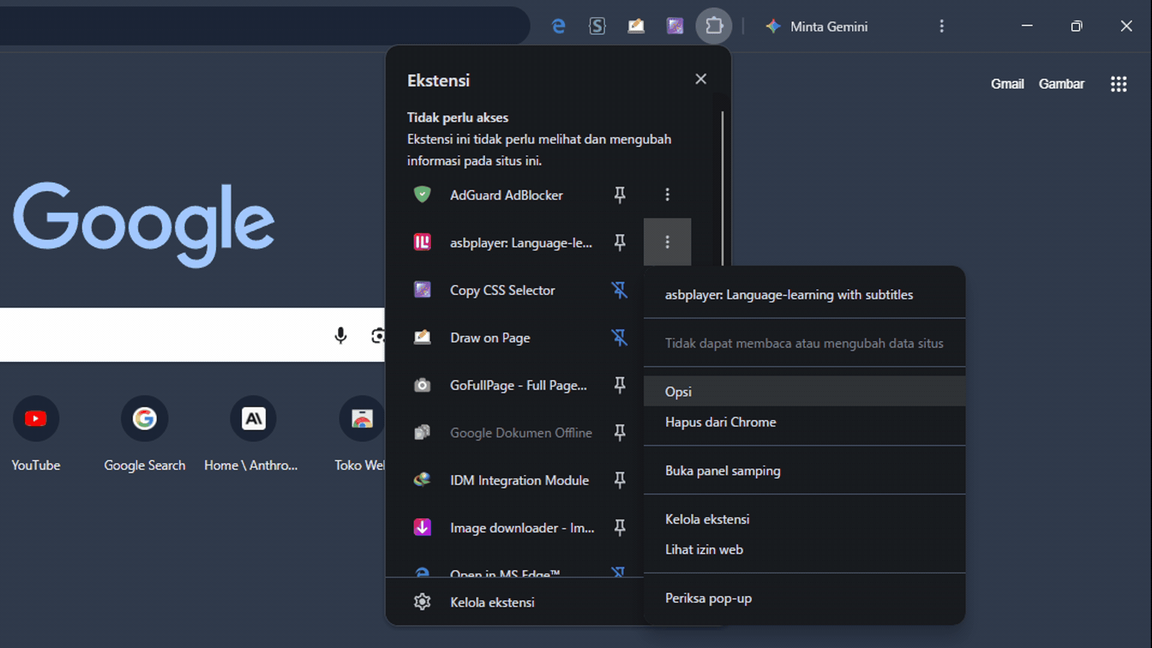Click the Draw on Page toolbar icon
Image resolution: width=1152 pixels, height=648 pixels.
(x=636, y=26)
